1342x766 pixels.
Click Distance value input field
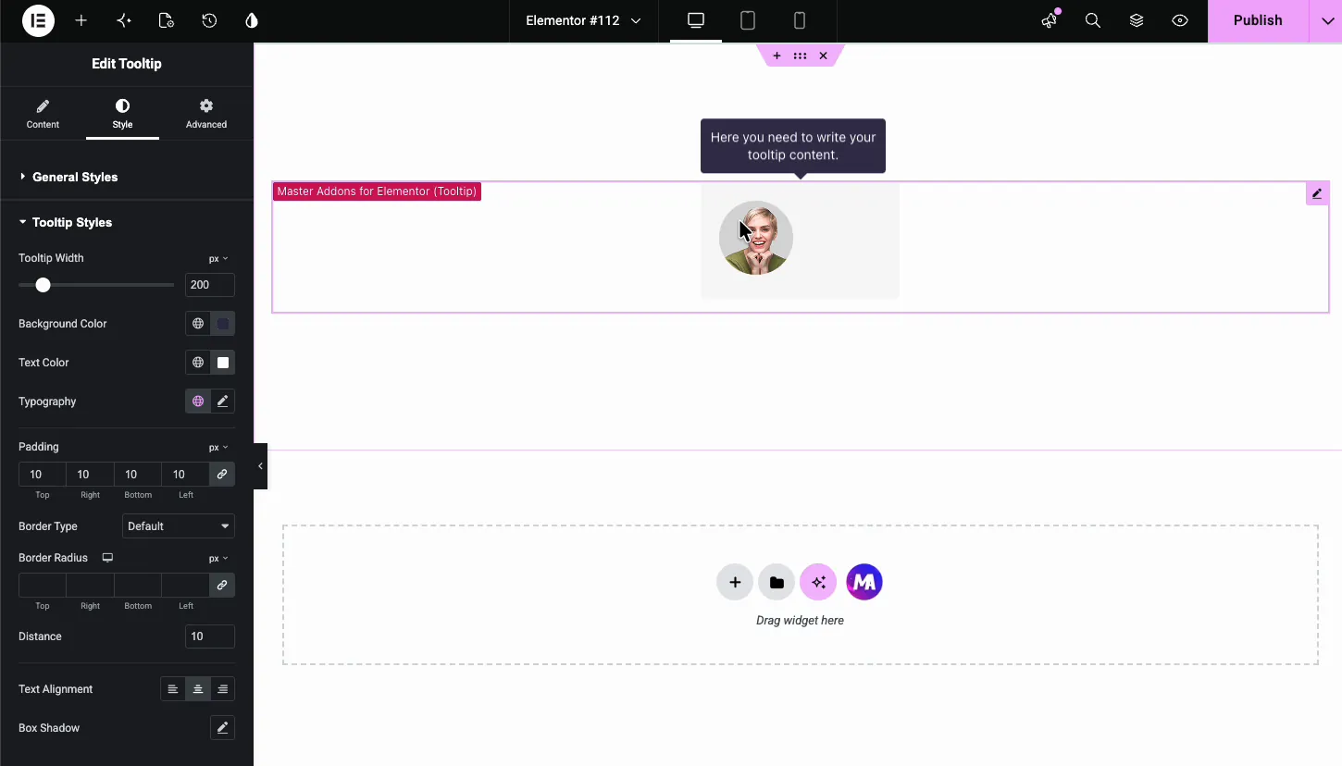click(210, 636)
